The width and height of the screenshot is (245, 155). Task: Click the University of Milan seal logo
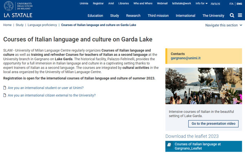point(9,6)
